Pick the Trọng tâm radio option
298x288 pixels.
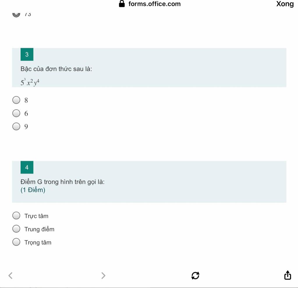(x=16, y=242)
